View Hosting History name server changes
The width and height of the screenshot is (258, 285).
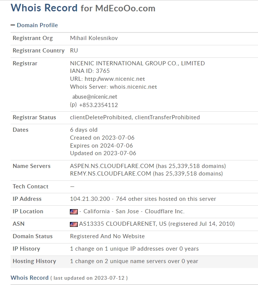pos(134,261)
